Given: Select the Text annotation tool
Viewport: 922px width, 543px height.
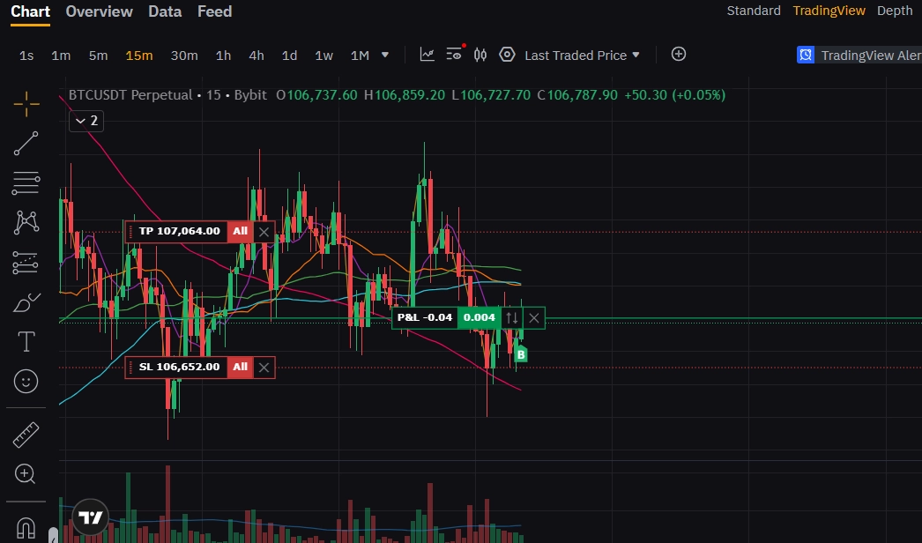Looking at the screenshot, I should tap(26, 342).
